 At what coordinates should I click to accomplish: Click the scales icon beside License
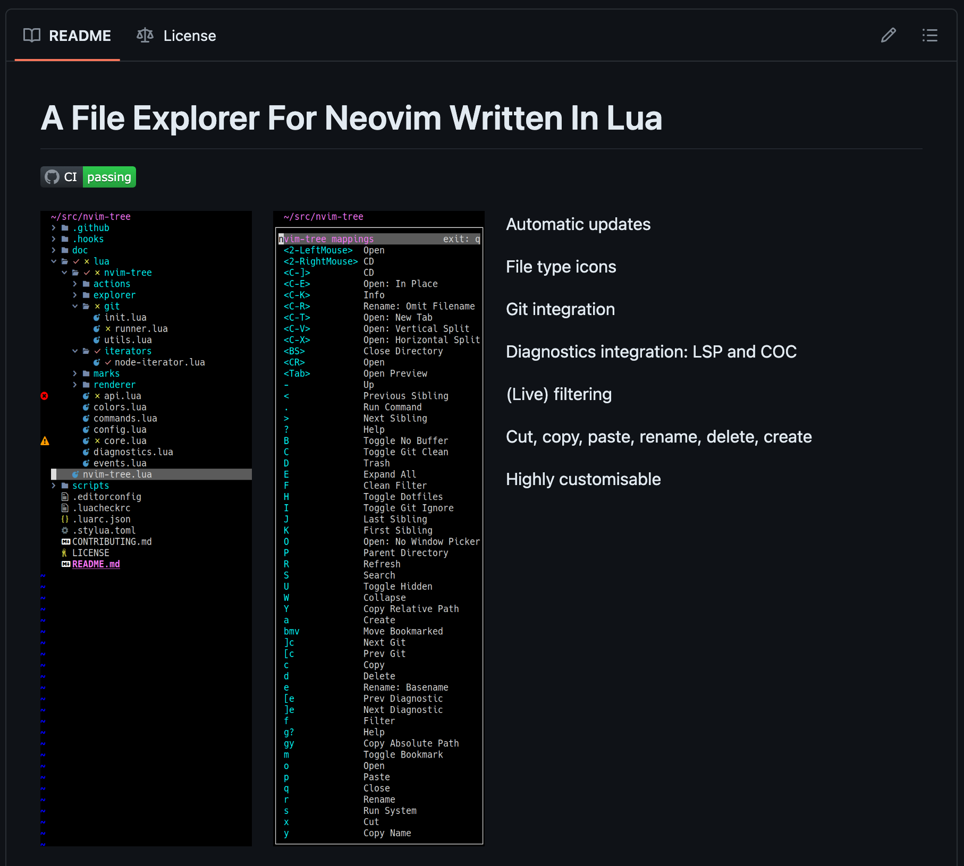pos(145,36)
